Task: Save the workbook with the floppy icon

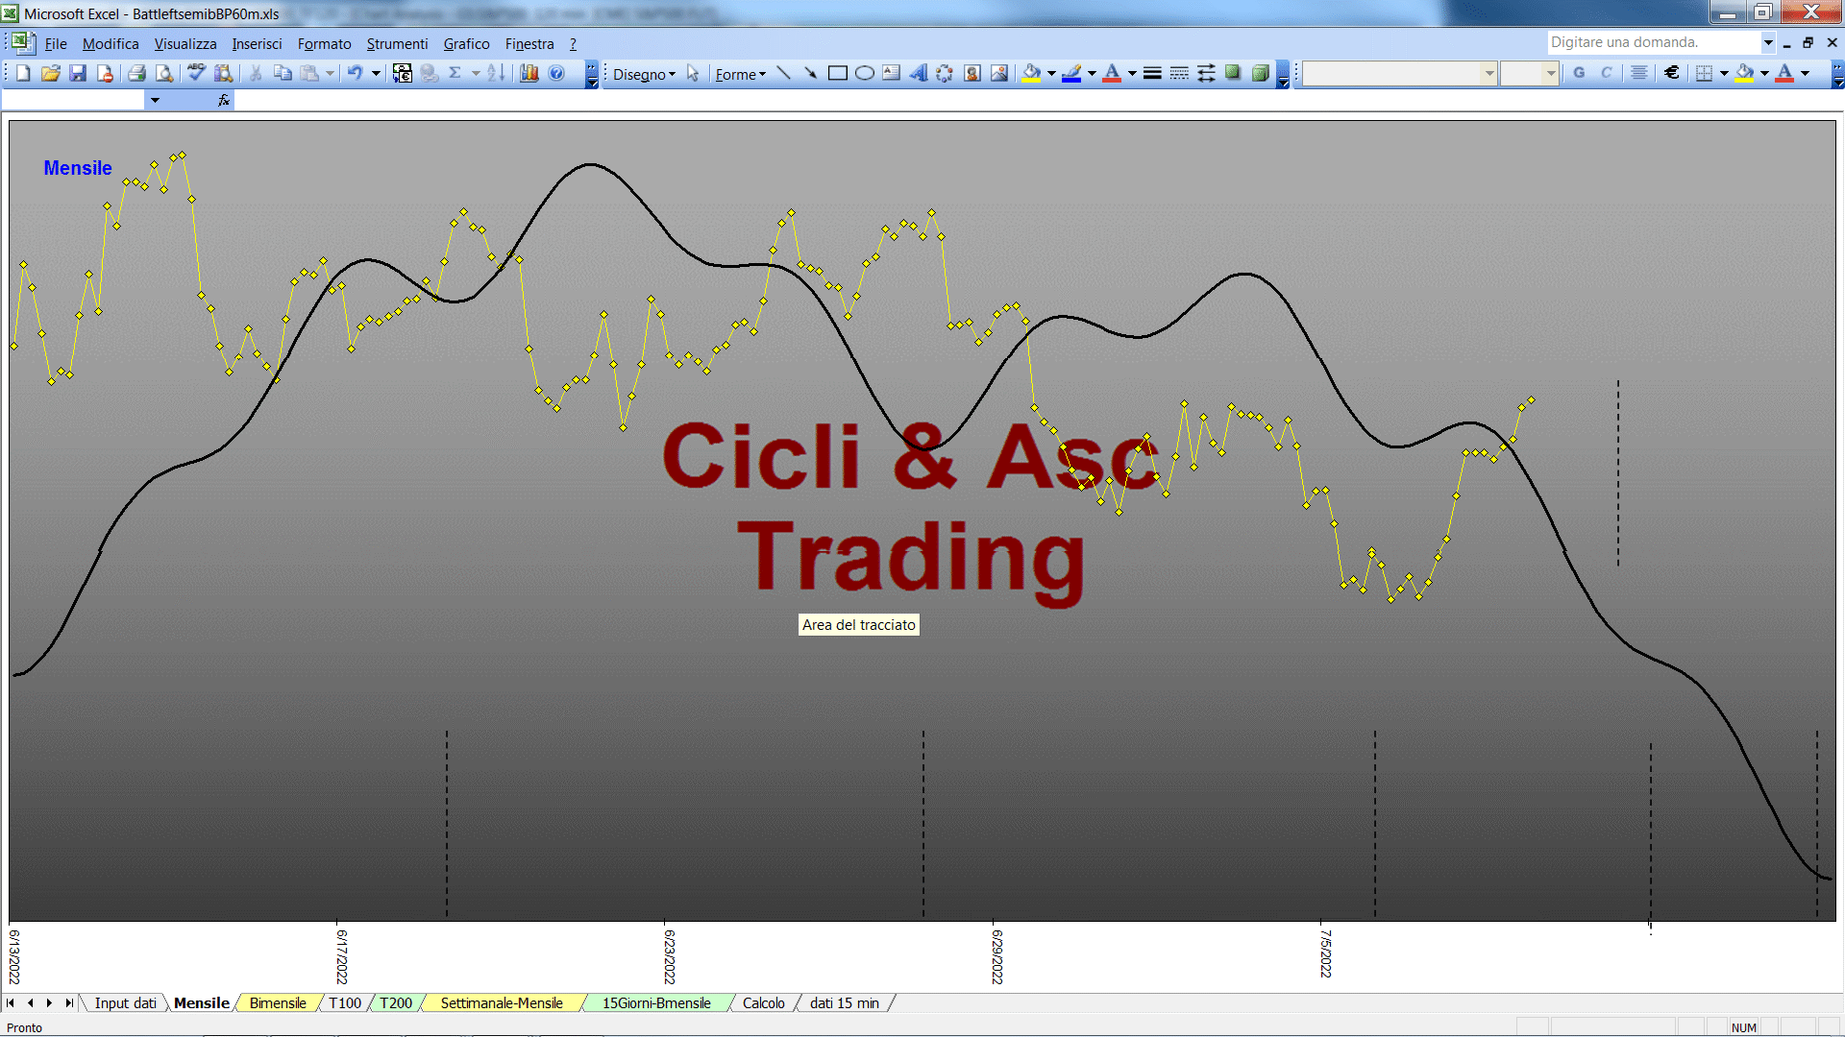Action: 78,73
